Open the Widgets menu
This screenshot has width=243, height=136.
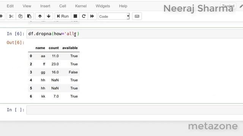[103, 6]
